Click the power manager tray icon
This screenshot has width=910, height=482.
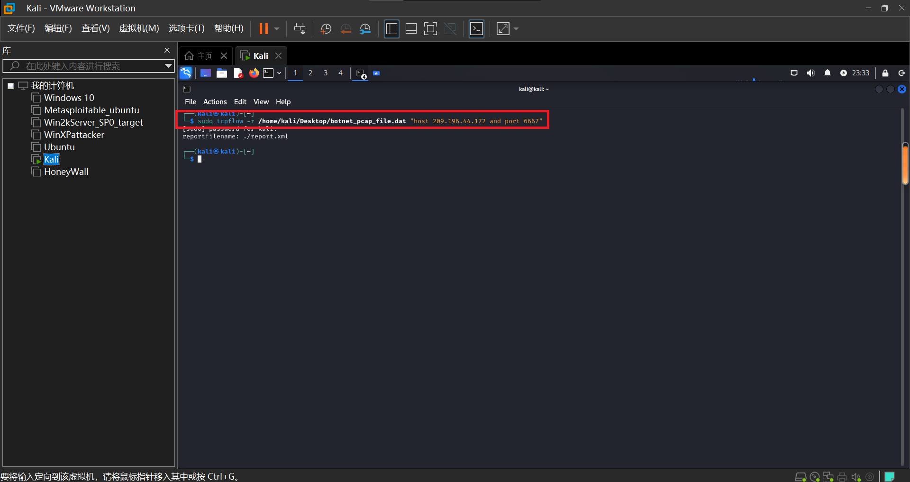click(844, 73)
